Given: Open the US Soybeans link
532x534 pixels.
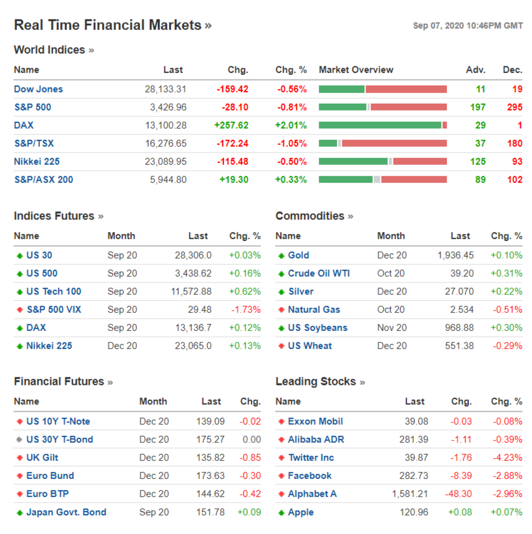Looking at the screenshot, I should point(318,328).
